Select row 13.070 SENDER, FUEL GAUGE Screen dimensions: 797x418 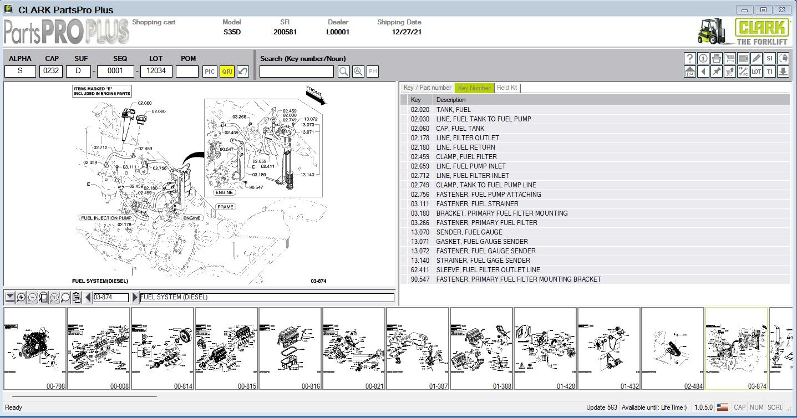[x=595, y=232]
